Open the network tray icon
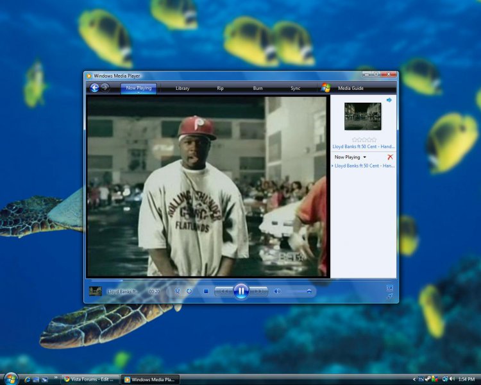 (x=445, y=379)
